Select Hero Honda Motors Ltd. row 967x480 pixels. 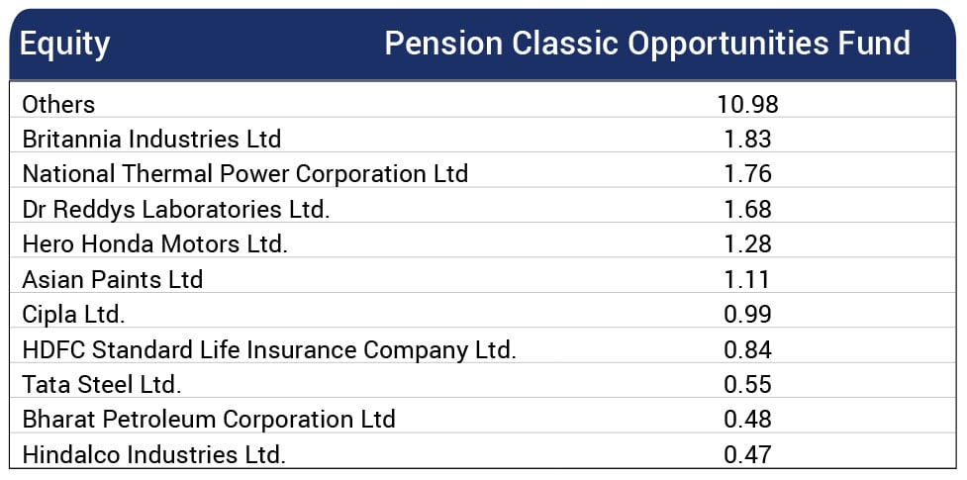[x=154, y=243]
